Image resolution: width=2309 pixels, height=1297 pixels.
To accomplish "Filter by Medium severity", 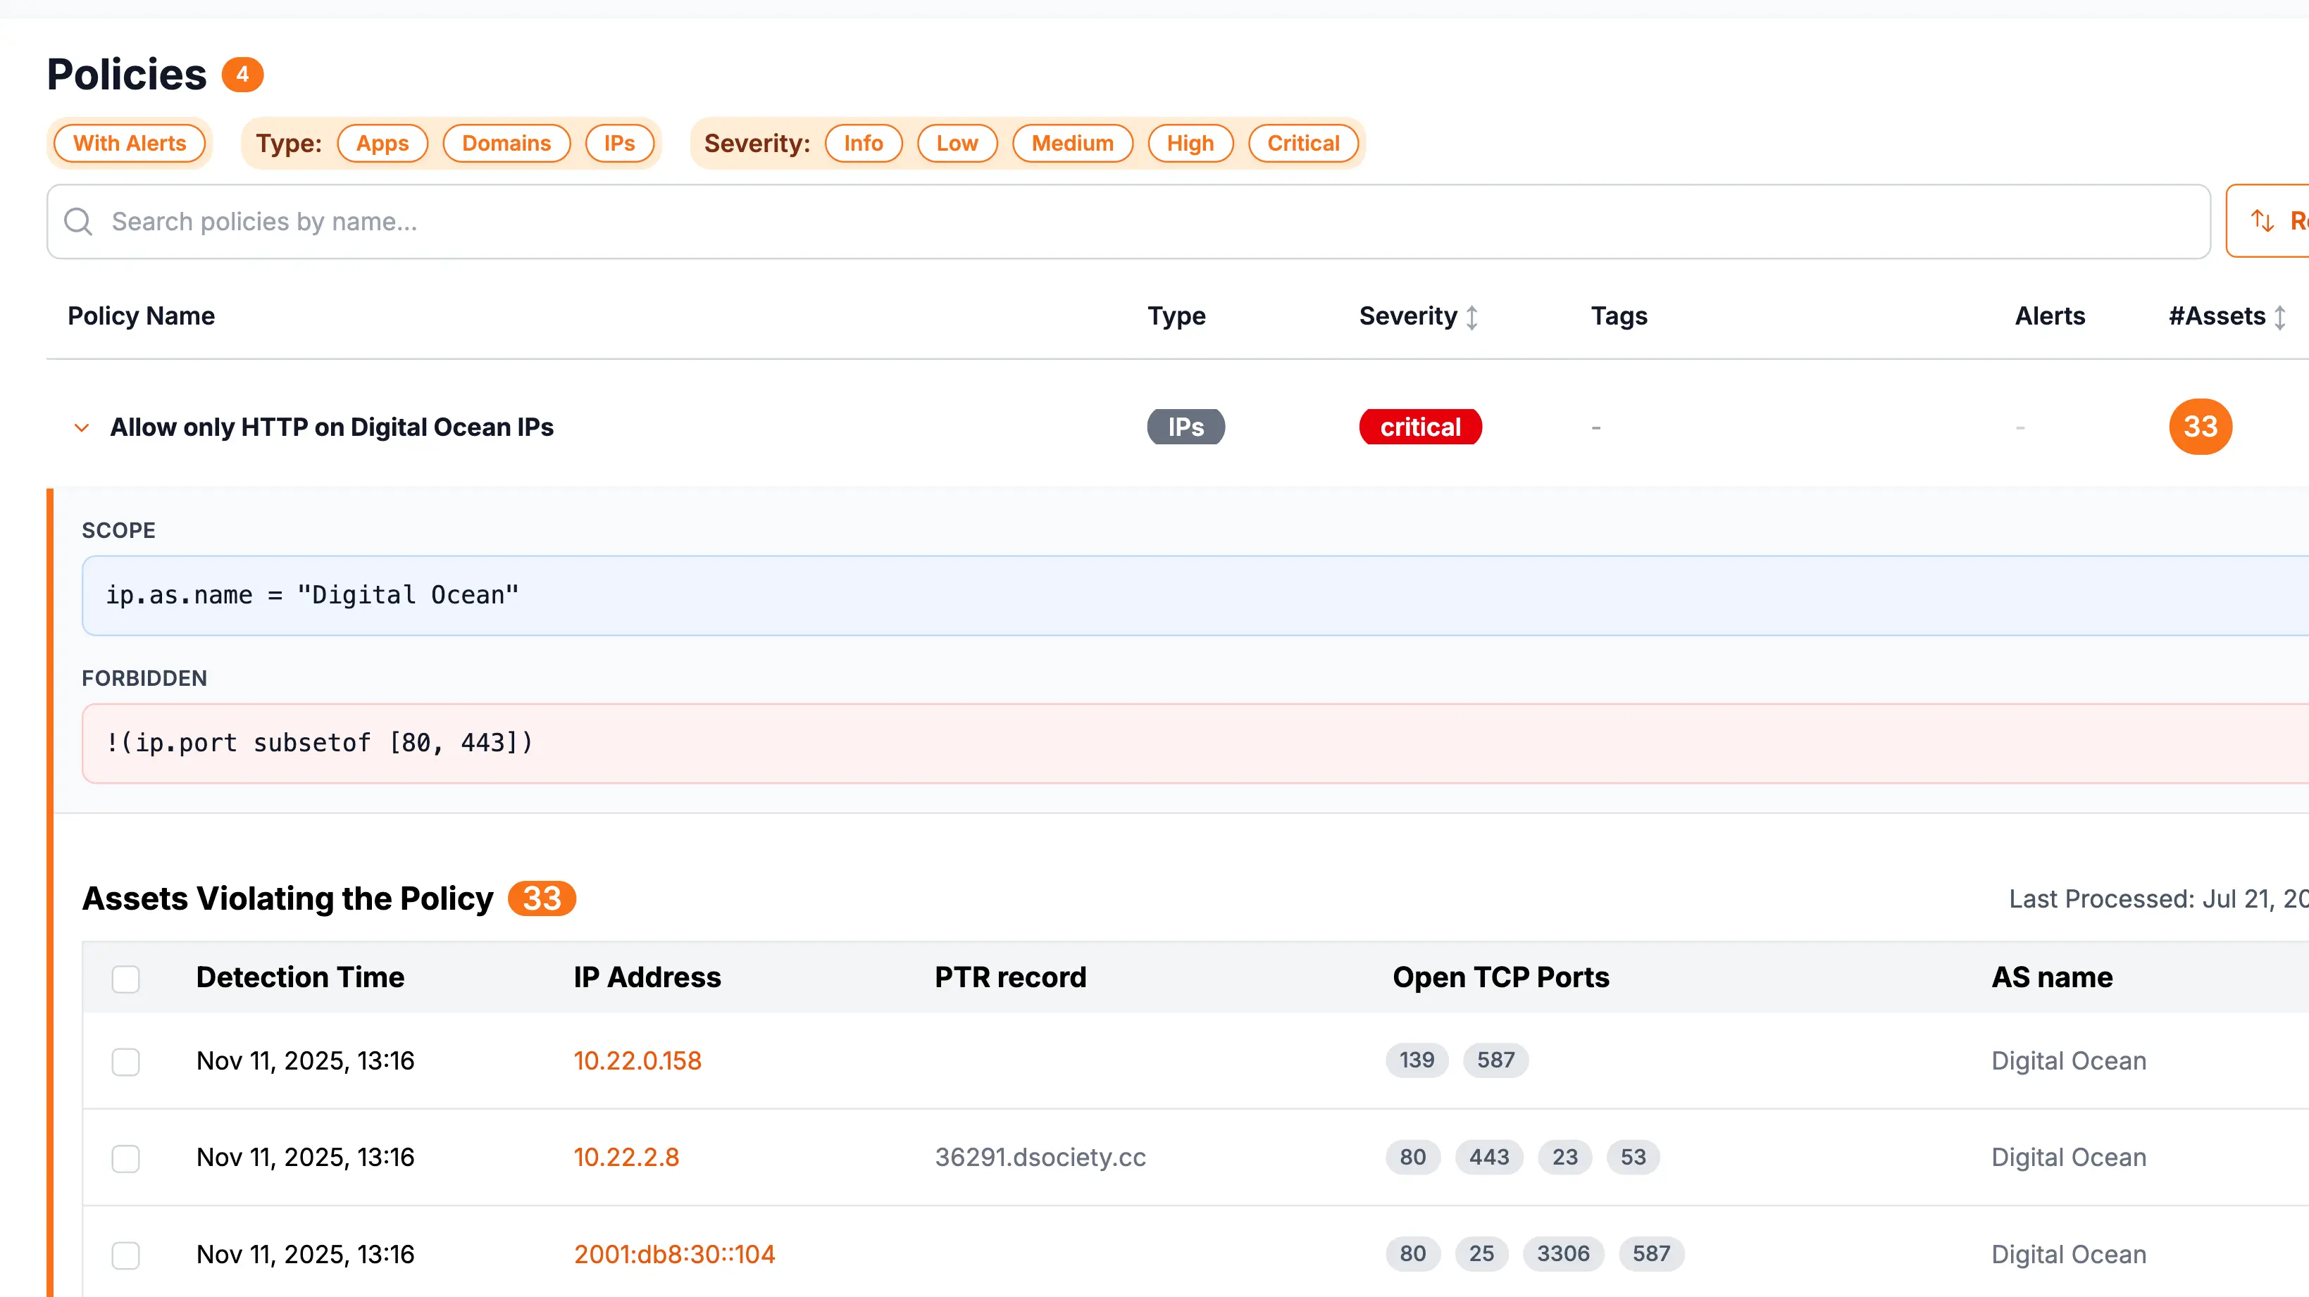I will (1073, 144).
